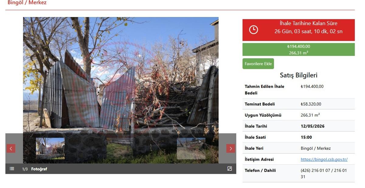This screenshot has width=365, height=188.
Task: Click the Satış Bilgileri section heading
Action: coord(298,75)
